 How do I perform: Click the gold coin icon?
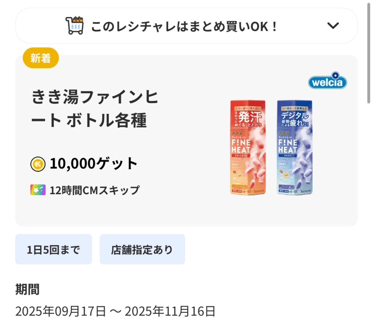[38, 164]
